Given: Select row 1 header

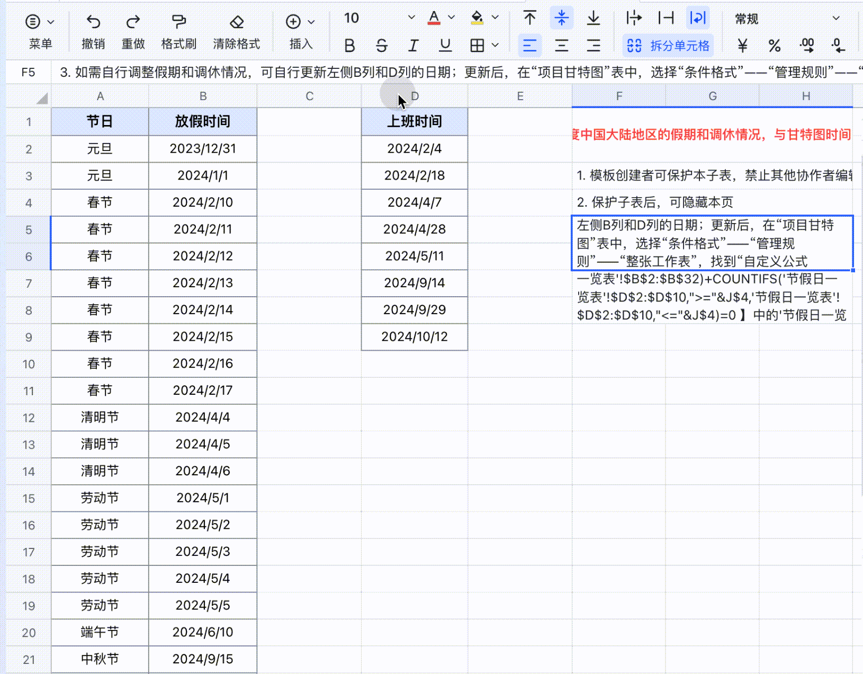Looking at the screenshot, I should [29, 122].
